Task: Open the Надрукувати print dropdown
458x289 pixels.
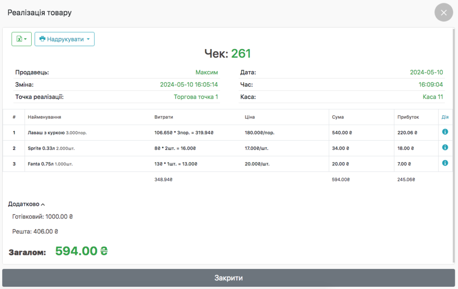Action: tap(64, 39)
